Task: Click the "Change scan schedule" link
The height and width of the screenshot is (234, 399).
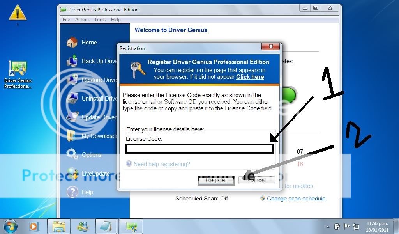Action: tap(296, 199)
